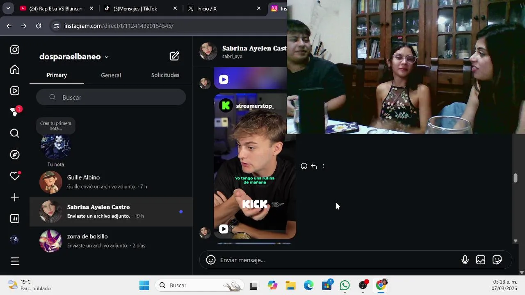The width and height of the screenshot is (525, 295).
Task: Open the Dashboard chart icon
Action: click(x=15, y=219)
